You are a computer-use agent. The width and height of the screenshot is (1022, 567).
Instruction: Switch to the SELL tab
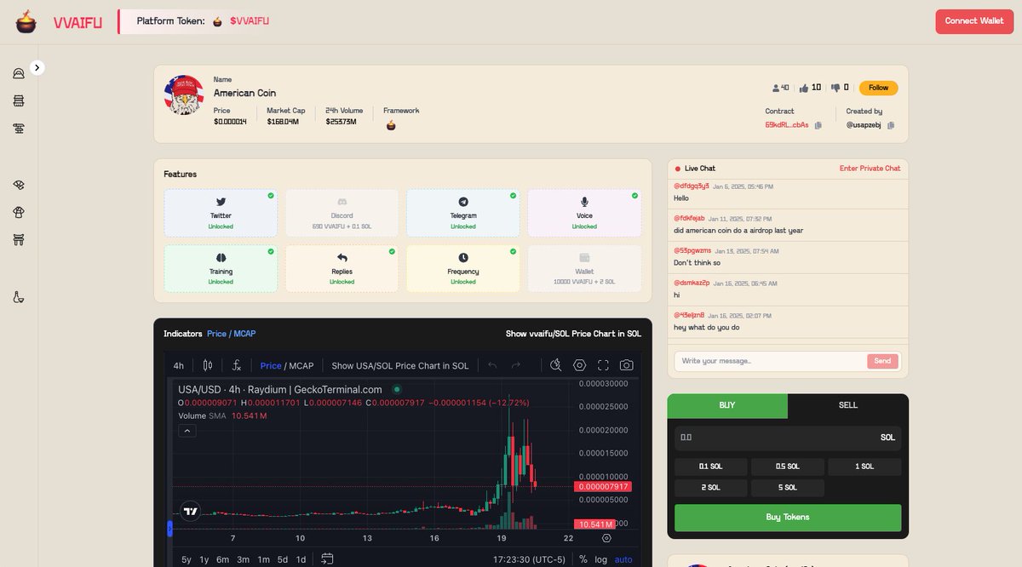848,405
